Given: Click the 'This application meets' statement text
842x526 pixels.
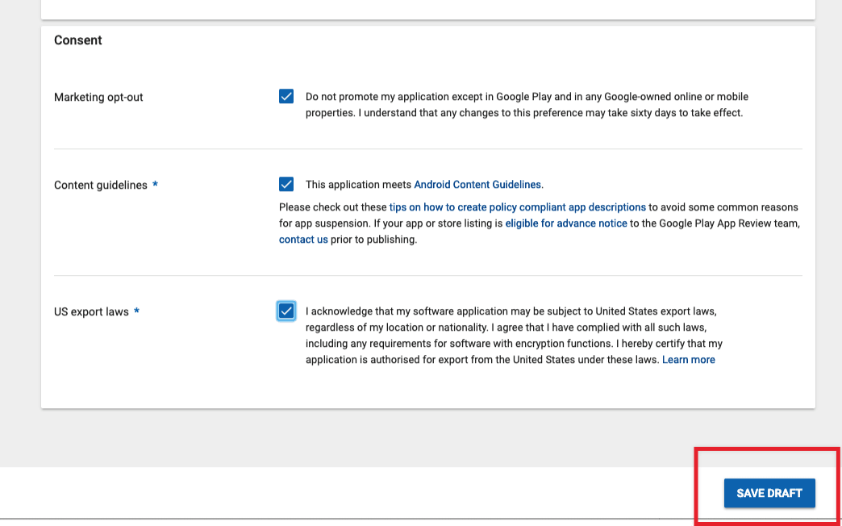Looking at the screenshot, I should (359, 184).
